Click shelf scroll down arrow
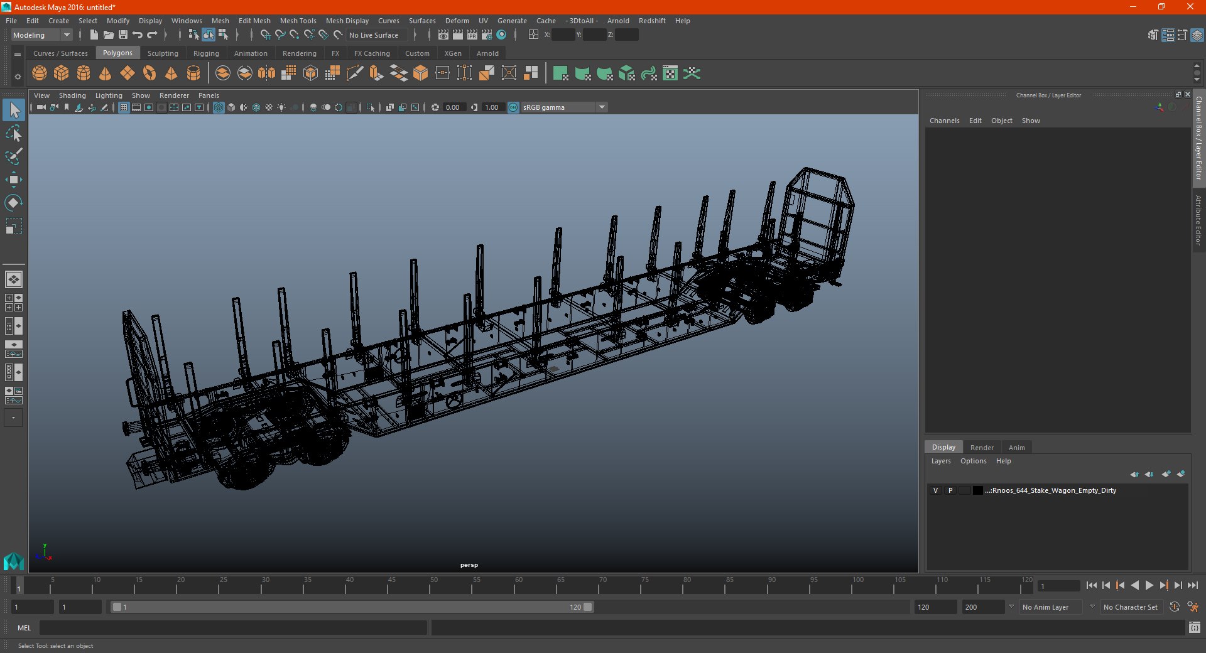Screen dimensions: 1206x653 (1197, 80)
